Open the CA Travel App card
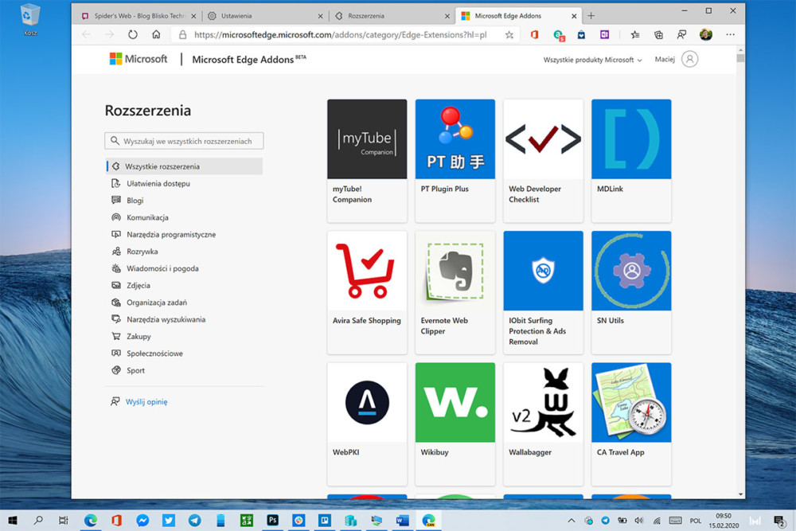The image size is (796, 531). tap(631, 424)
